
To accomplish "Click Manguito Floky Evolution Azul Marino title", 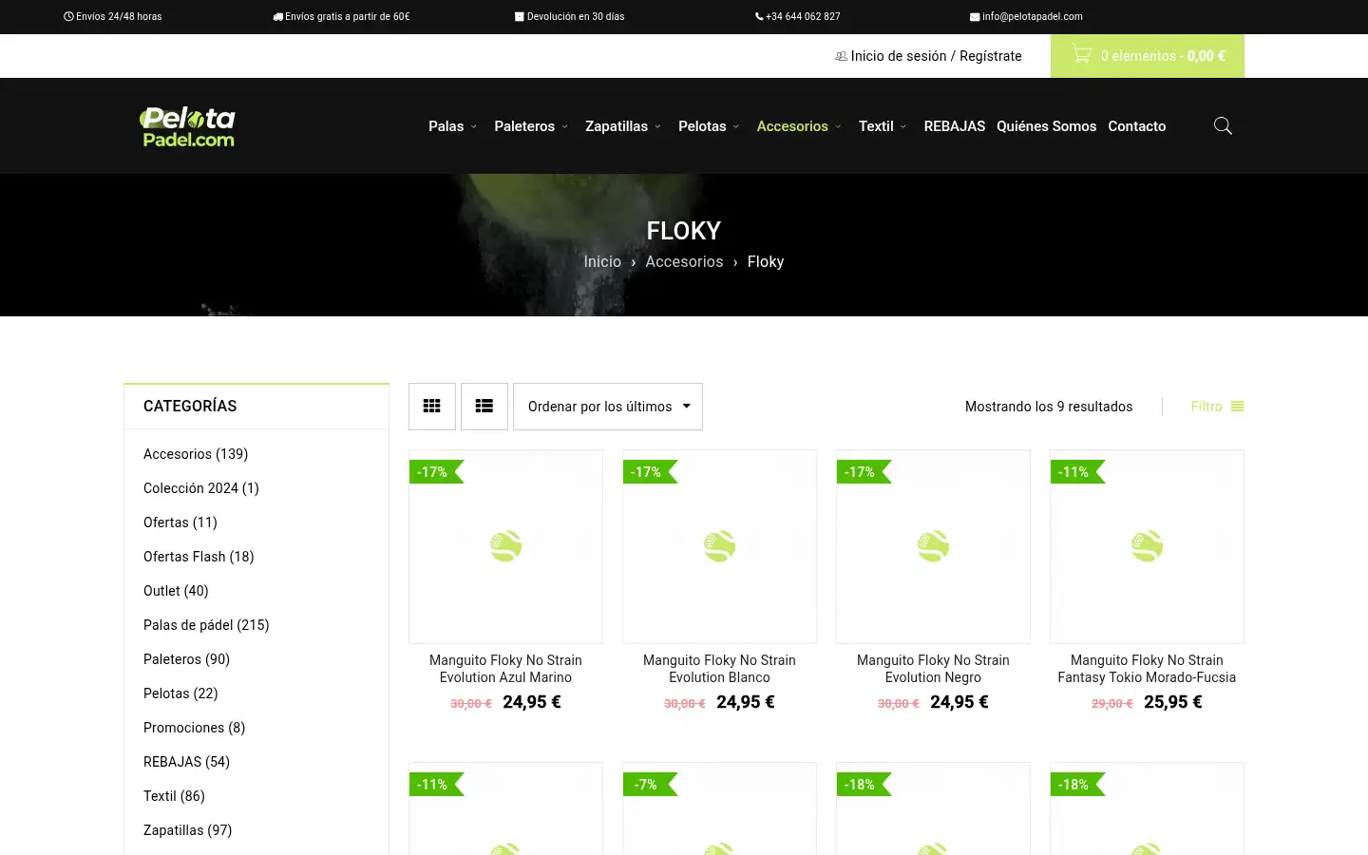I will (505, 669).
